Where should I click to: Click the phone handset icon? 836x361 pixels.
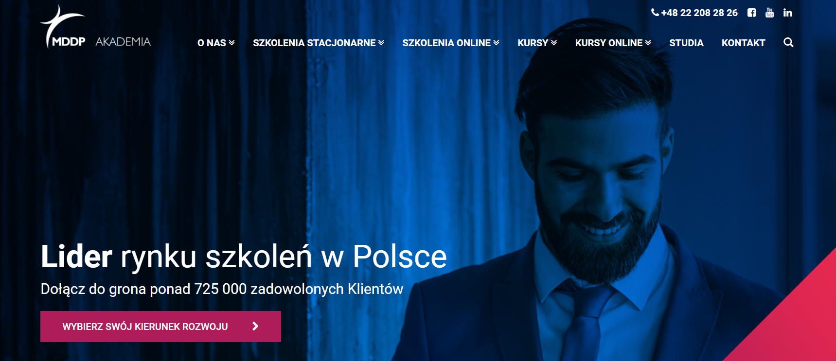pyautogui.click(x=655, y=13)
